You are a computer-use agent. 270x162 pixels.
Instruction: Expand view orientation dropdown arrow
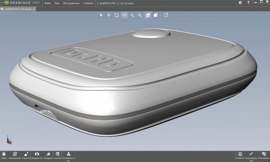[x=171, y=15]
